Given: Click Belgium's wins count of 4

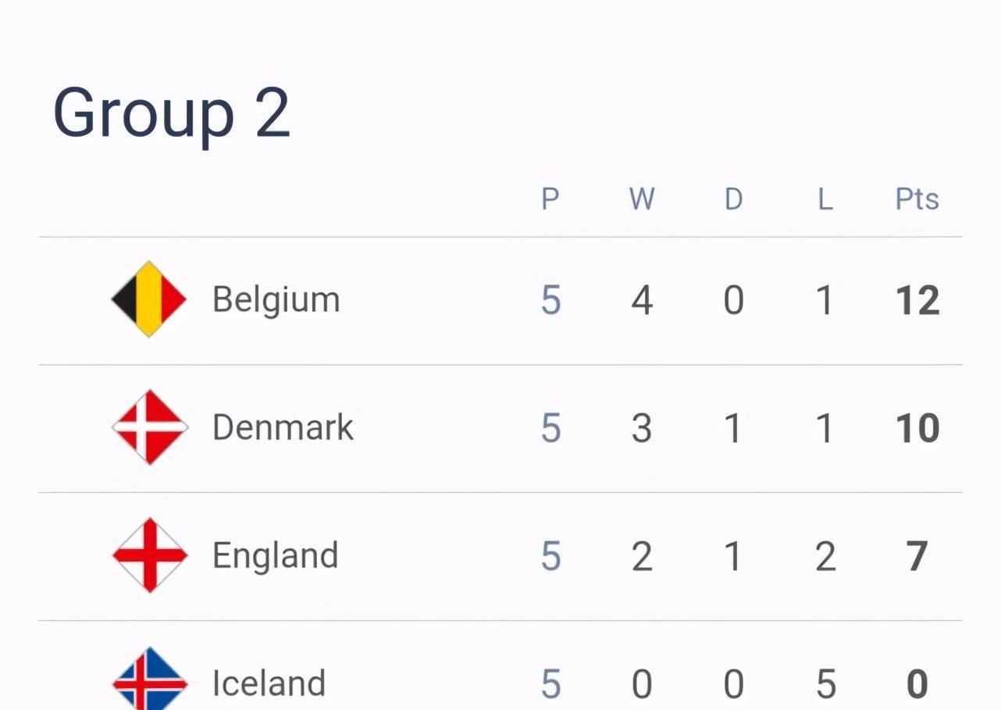Looking at the screenshot, I should click(642, 301).
